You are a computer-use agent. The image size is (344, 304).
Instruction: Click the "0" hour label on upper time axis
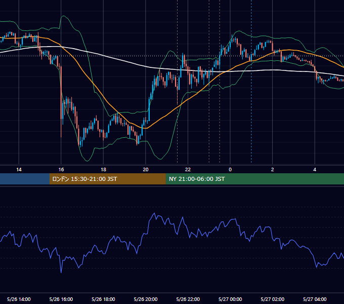pyautogui.click(x=230, y=170)
